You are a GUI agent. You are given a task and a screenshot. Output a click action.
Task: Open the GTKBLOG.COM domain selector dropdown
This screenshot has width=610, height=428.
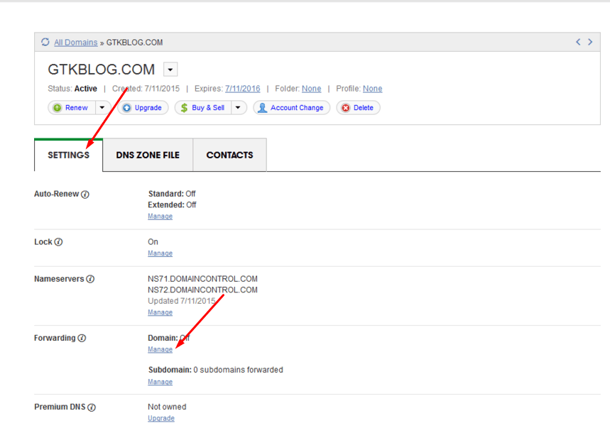pyautogui.click(x=170, y=70)
